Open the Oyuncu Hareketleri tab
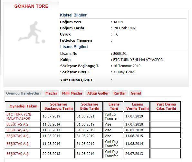Image resolution: width=192 pixels, height=162 pixels. (23, 93)
